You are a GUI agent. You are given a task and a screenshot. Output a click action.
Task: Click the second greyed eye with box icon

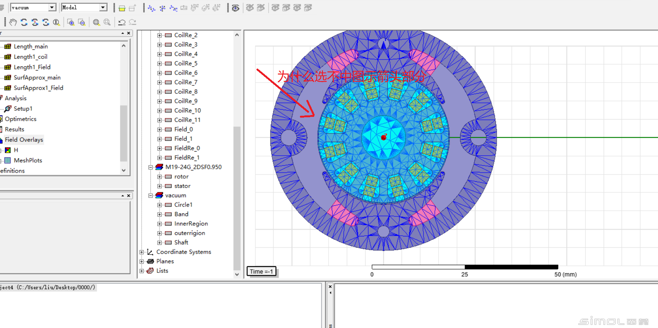tap(261, 8)
